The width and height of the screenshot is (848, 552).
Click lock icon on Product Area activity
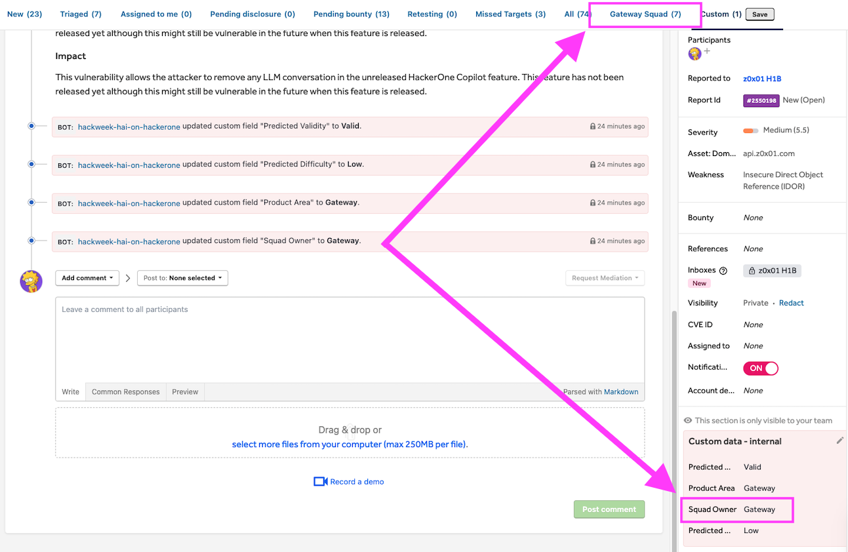click(x=593, y=203)
